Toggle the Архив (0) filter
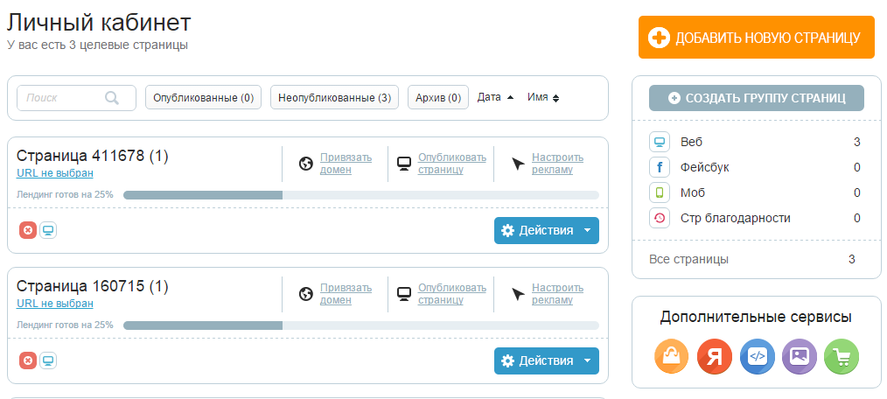This screenshot has height=399, width=887. [438, 98]
